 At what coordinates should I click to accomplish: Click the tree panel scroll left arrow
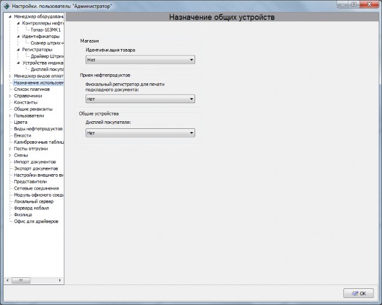coord(8,280)
